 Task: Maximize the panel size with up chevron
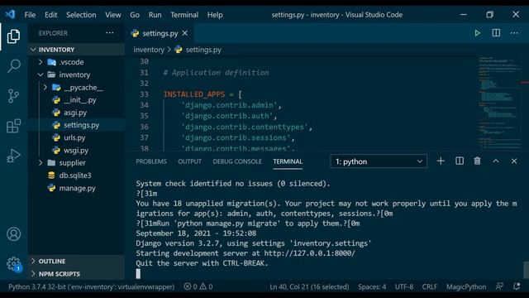pyautogui.click(x=496, y=161)
